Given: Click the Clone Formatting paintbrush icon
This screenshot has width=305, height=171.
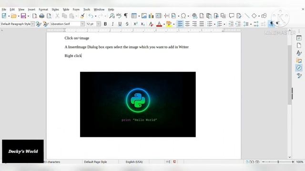Looking at the screenshot, I should (82, 16).
